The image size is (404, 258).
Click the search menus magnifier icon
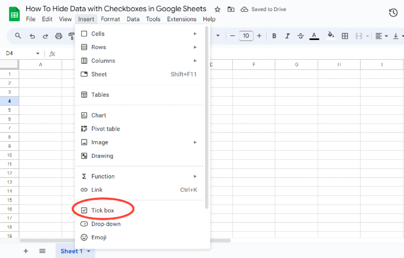(18, 36)
